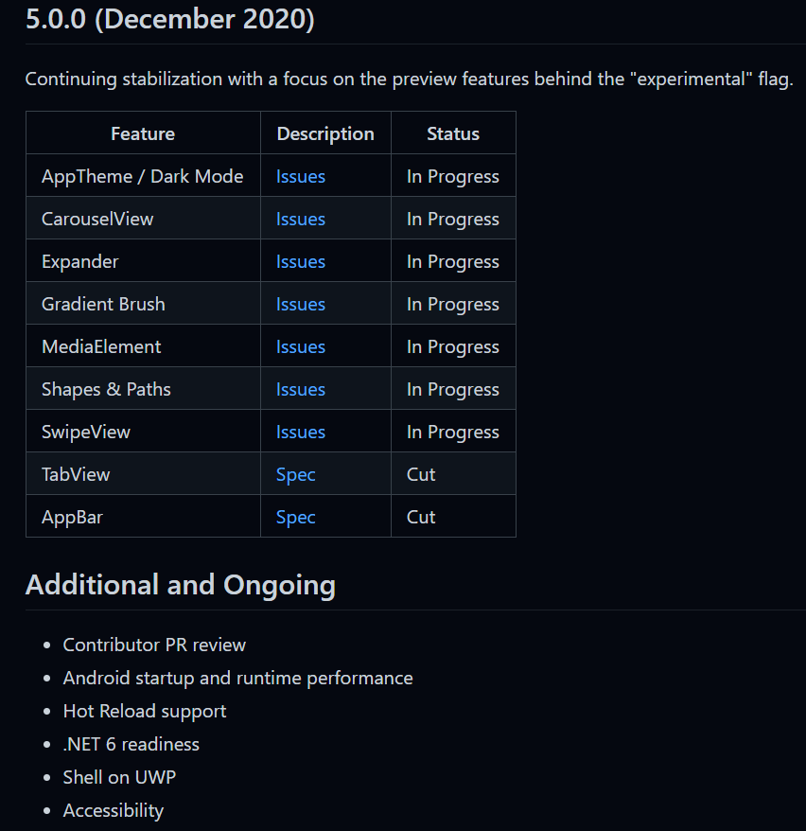Click the Status column header
806x831 pixels.
453,133
